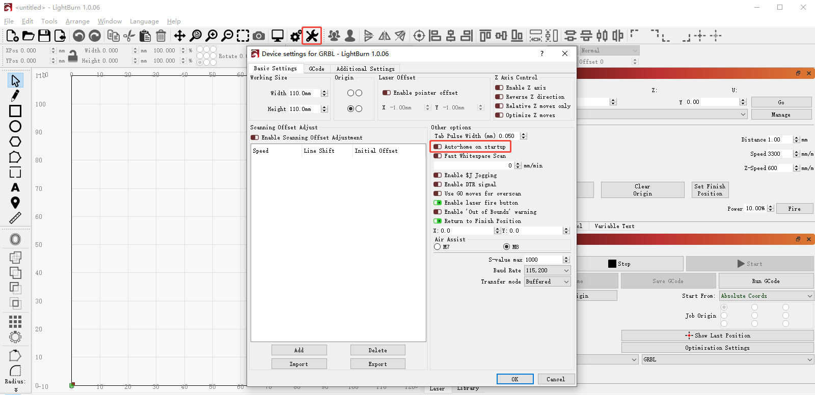
Task: Click the S-value max input field
Action: click(544, 260)
